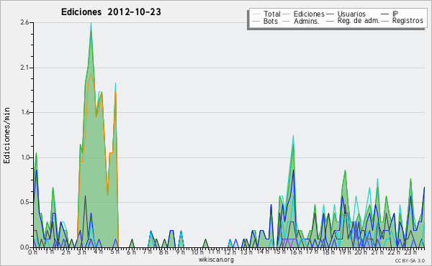
Task: Click the 'Ediciones 2012-10-23' chart title
Action: [x=111, y=12]
